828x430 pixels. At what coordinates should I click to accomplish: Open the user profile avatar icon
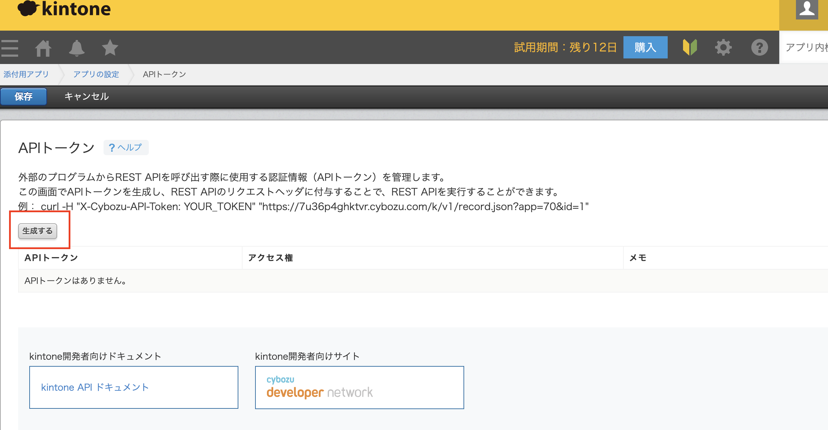pos(807,9)
